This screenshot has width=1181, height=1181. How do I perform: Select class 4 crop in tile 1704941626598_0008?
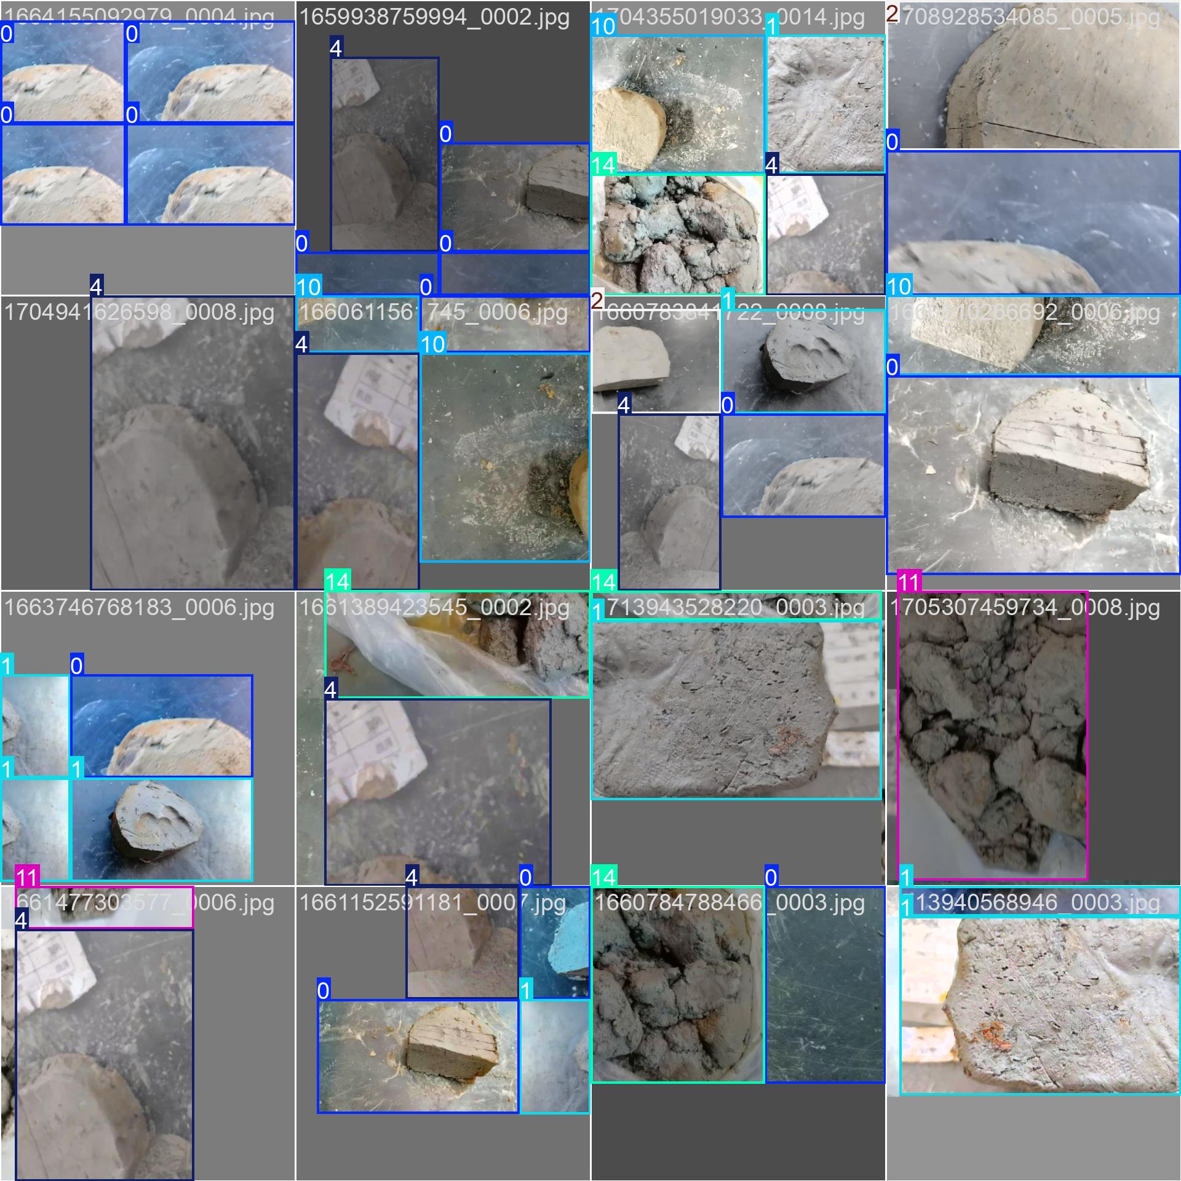[x=193, y=443]
